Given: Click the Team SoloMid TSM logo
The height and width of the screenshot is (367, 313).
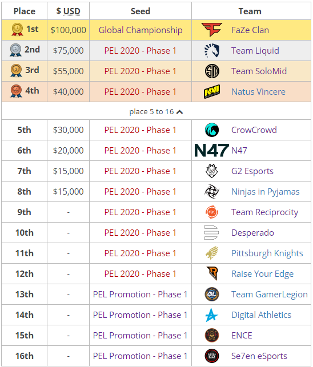Looking at the screenshot, I should (x=212, y=71).
